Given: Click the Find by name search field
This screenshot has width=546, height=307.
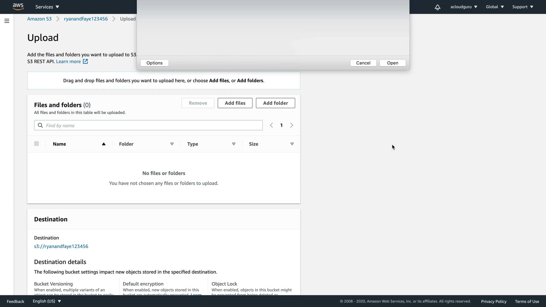Looking at the screenshot, I should pyautogui.click(x=154, y=125).
